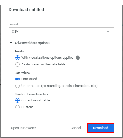Image resolution: width=123 pixels, height=138 pixels.
Task: Click the Results section heading
Action: [19, 51]
